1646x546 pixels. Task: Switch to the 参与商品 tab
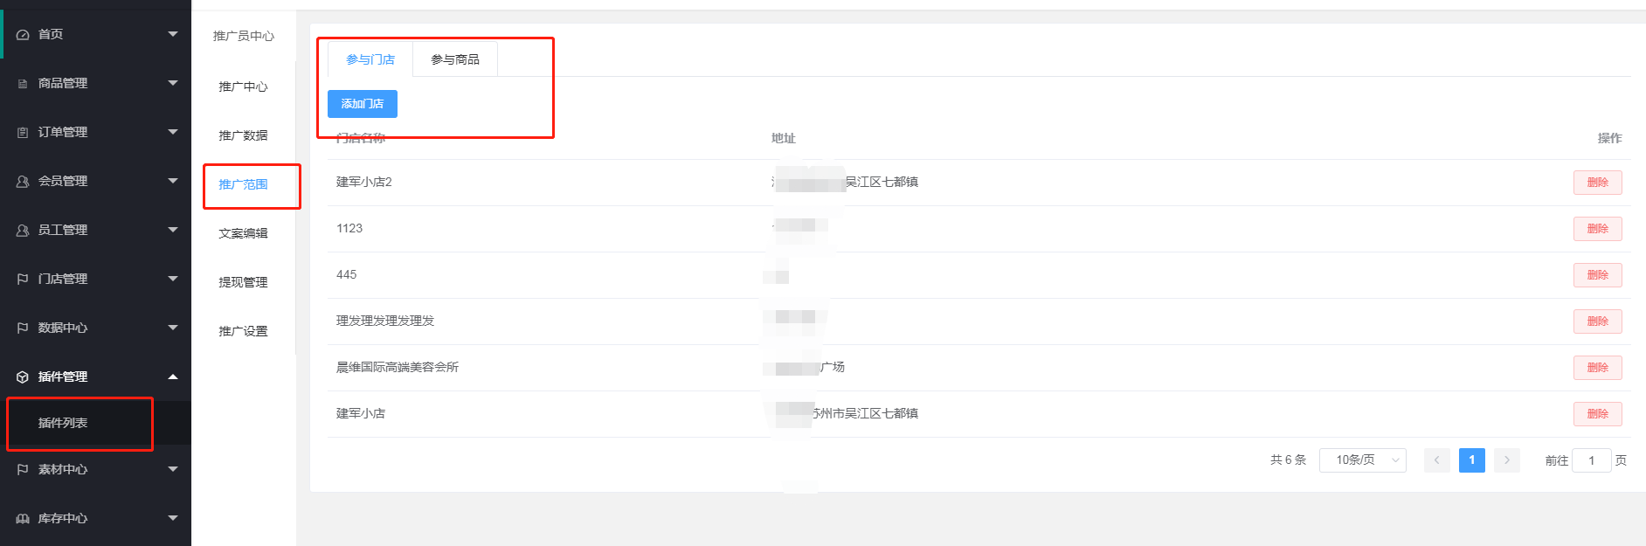(455, 59)
